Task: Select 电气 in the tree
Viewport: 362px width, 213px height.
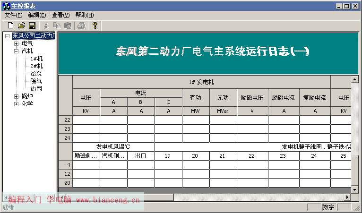Action: tap(27, 43)
